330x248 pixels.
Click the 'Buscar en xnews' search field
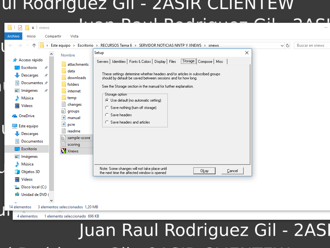tap(312, 45)
